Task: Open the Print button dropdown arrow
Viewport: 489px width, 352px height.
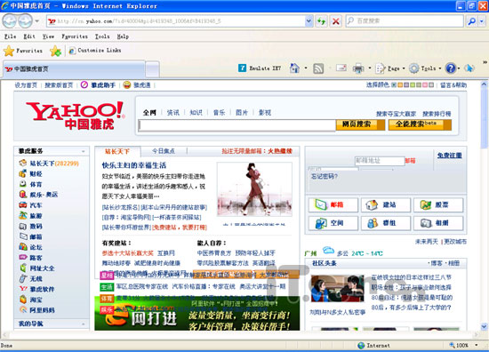Action: tap(370, 68)
